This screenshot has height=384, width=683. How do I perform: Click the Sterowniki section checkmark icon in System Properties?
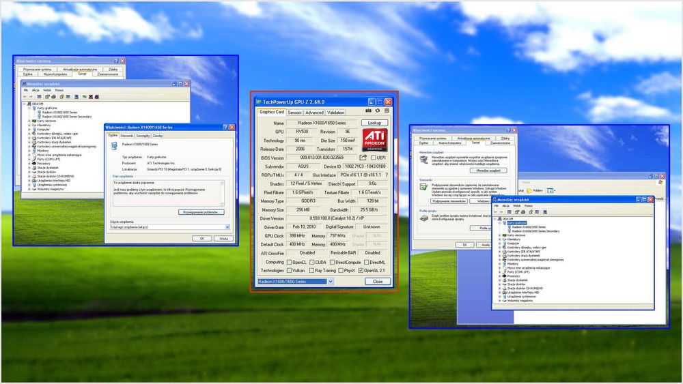click(423, 187)
